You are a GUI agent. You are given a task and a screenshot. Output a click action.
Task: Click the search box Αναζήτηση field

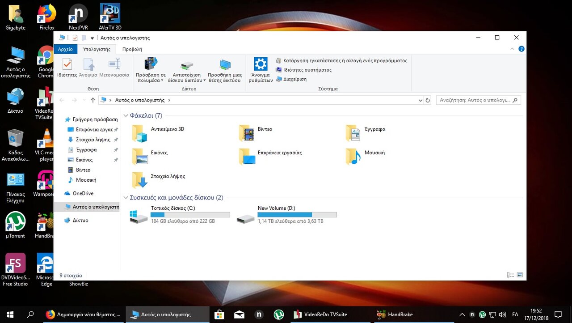(474, 101)
